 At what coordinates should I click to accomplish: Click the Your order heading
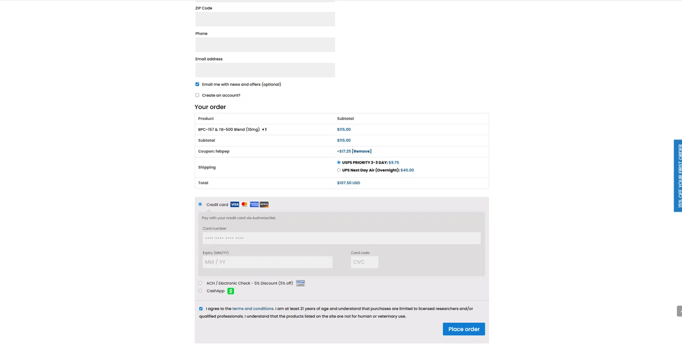click(x=210, y=107)
